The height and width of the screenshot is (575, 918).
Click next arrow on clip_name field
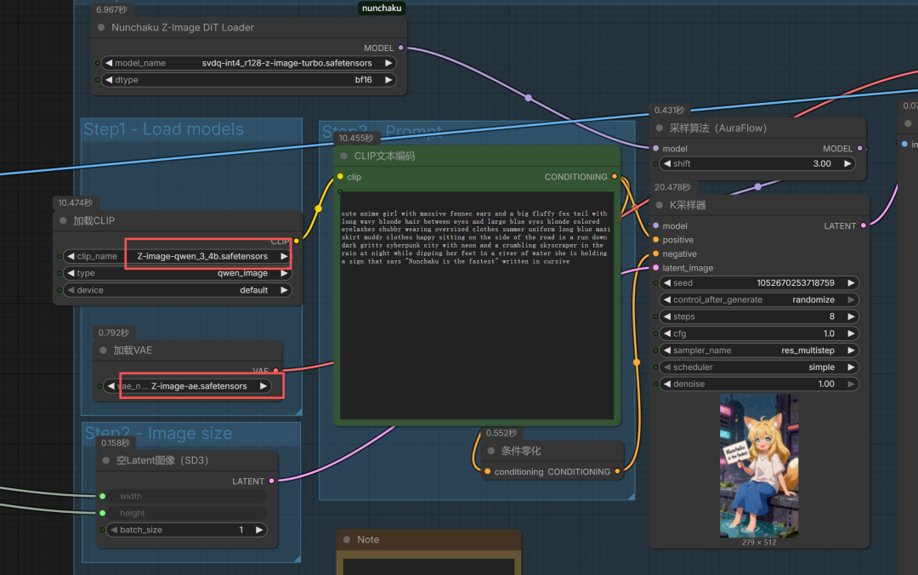coord(284,257)
